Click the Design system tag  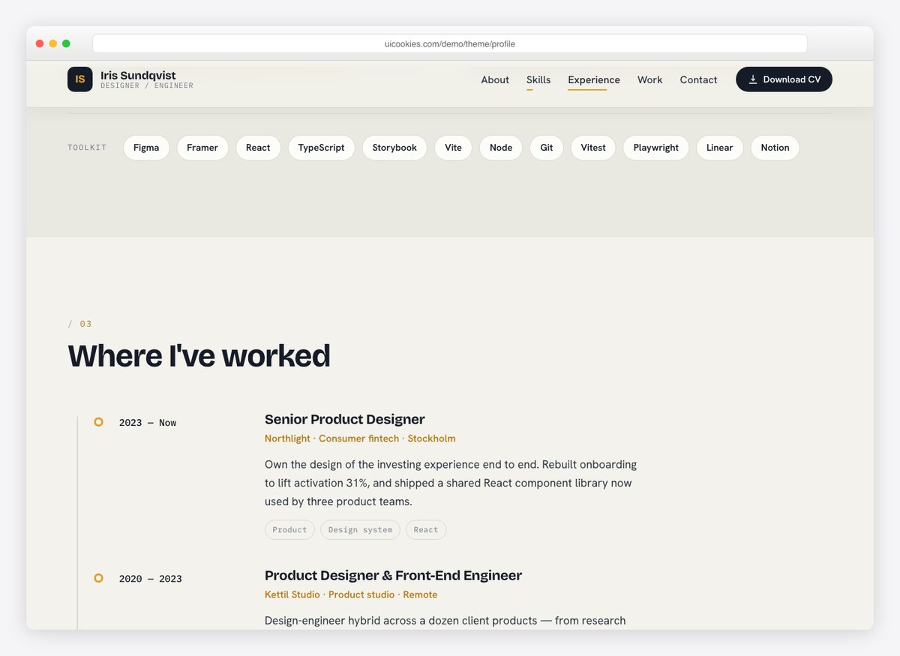[360, 530]
